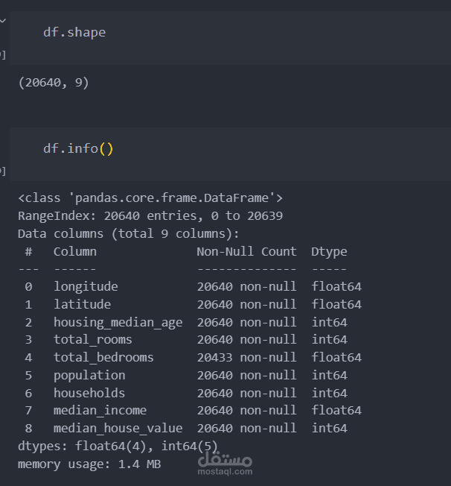
Task: Click inside the df.shape code cell
Action: (230, 38)
